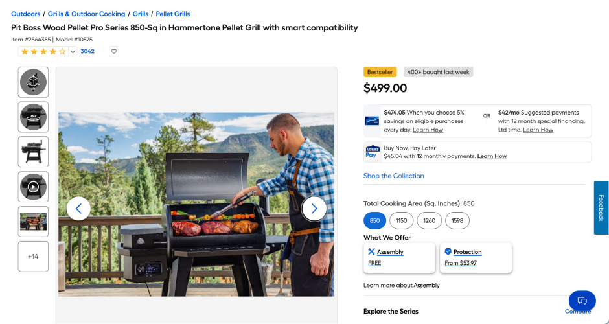Show previous product image arrow
This screenshot has height=324, width=609.
(78, 209)
